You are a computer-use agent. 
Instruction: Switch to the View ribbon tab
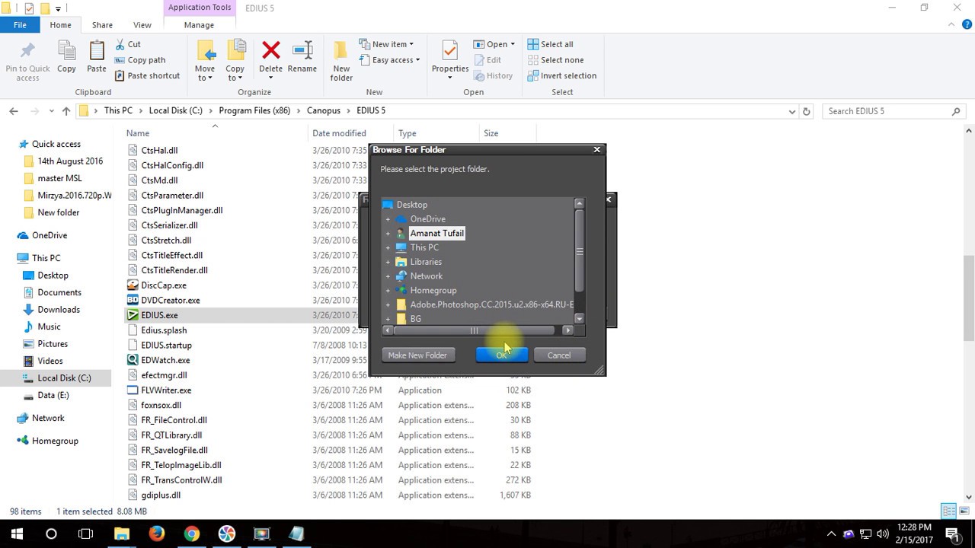pyautogui.click(x=142, y=25)
